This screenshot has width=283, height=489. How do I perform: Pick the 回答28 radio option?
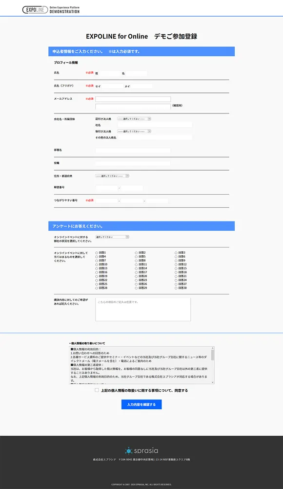tap(97, 288)
